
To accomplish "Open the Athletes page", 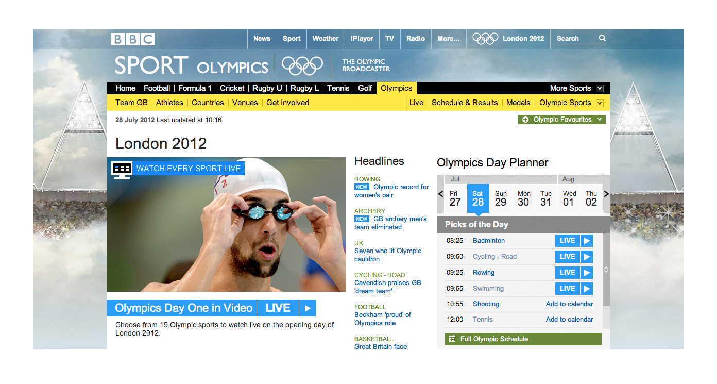I will pyautogui.click(x=169, y=103).
